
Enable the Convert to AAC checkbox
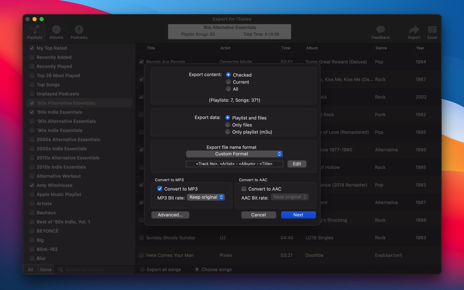(244, 189)
